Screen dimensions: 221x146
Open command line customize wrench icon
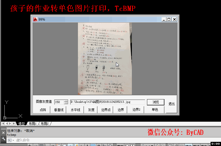point(3,138)
